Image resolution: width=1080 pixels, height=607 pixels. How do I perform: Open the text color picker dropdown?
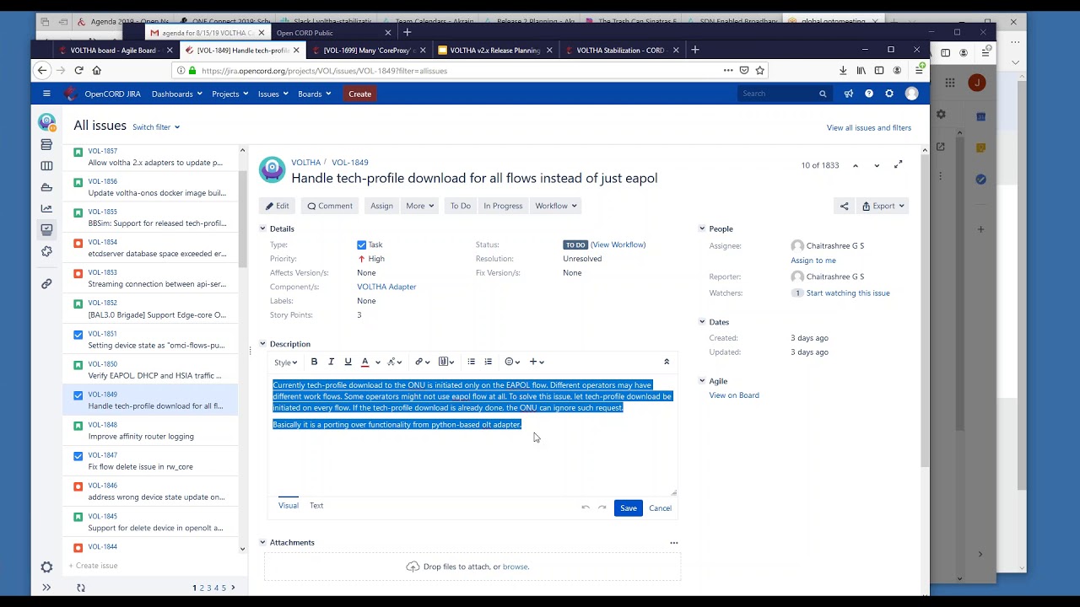pyautogui.click(x=377, y=362)
